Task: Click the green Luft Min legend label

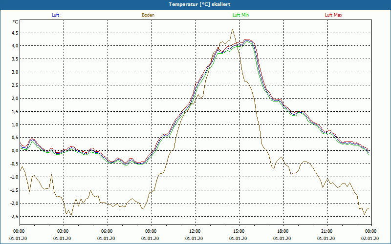Action: coord(240,15)
